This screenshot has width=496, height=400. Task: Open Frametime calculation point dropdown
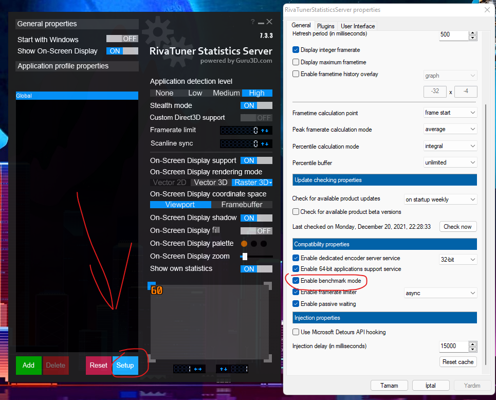[450, 113]
